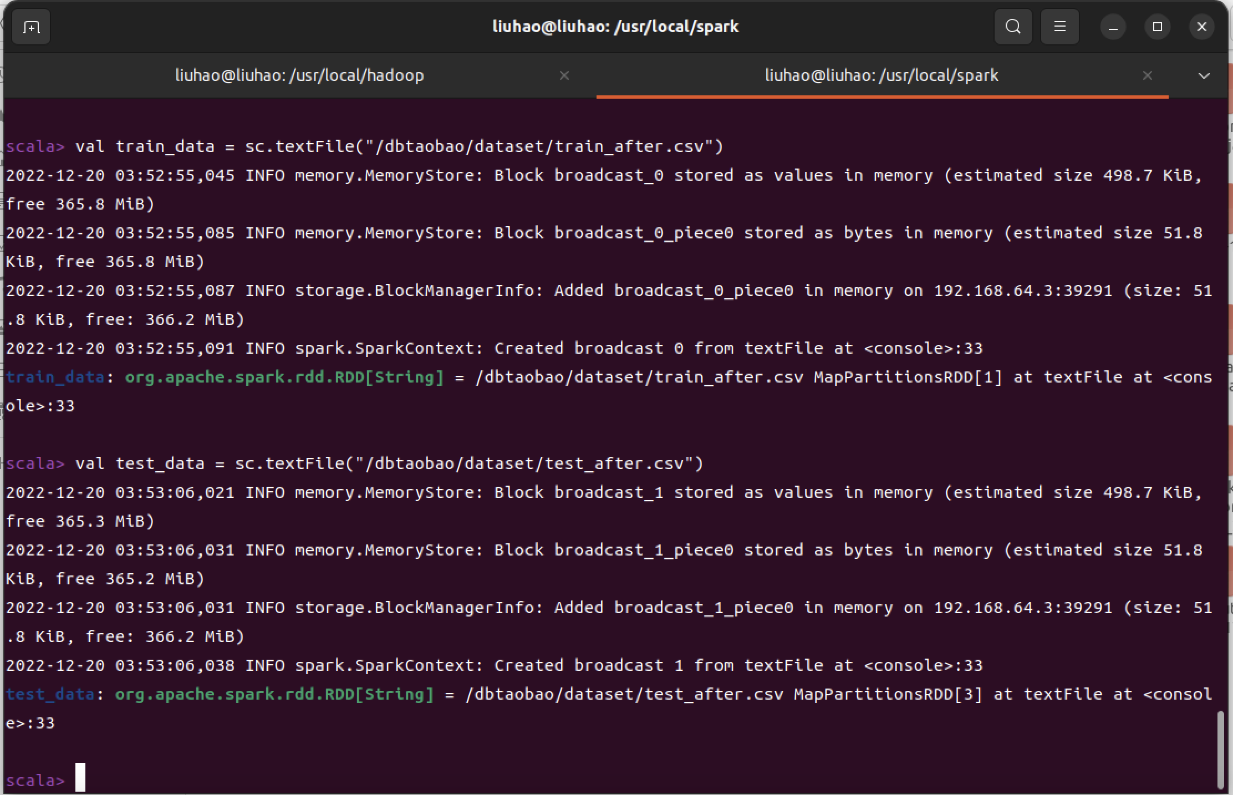Expand the tab list dropdown chevron
This screenshot has height=795, width=1233.
pyautogui.click(x=1204, y=75)
